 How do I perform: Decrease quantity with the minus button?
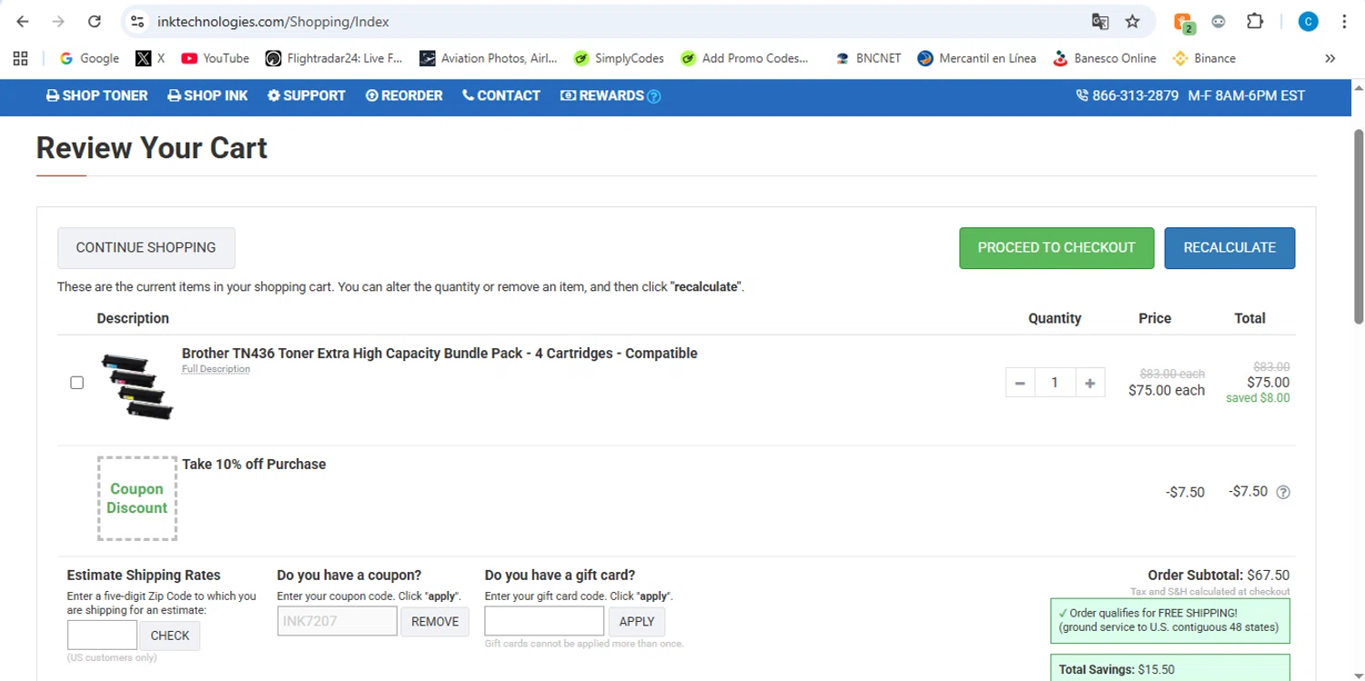(x=1020, y=383)
